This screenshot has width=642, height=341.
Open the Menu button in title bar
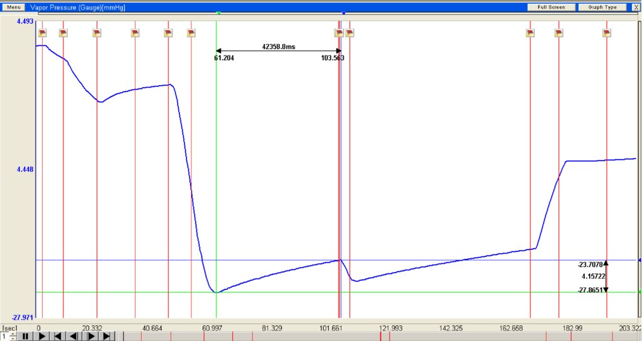(x=14, y=8)
